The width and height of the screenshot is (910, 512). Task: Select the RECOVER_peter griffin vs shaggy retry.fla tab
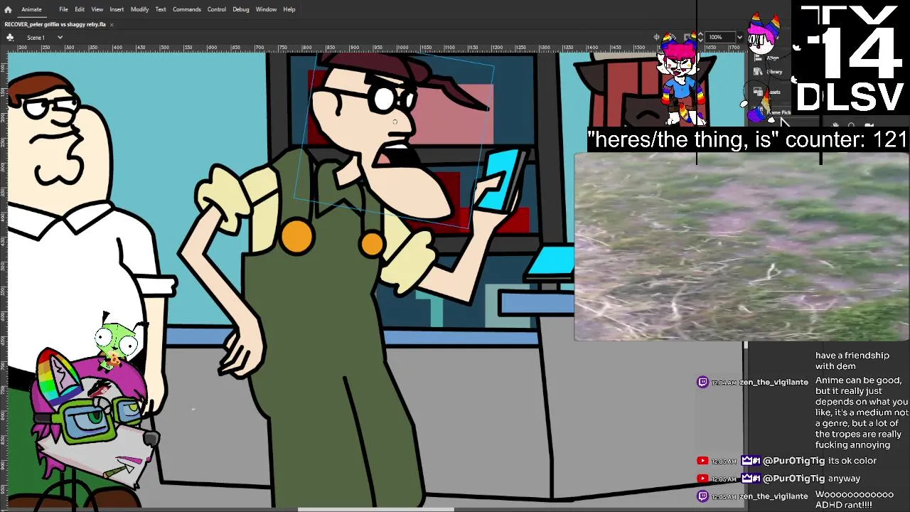tap(55, 24)
